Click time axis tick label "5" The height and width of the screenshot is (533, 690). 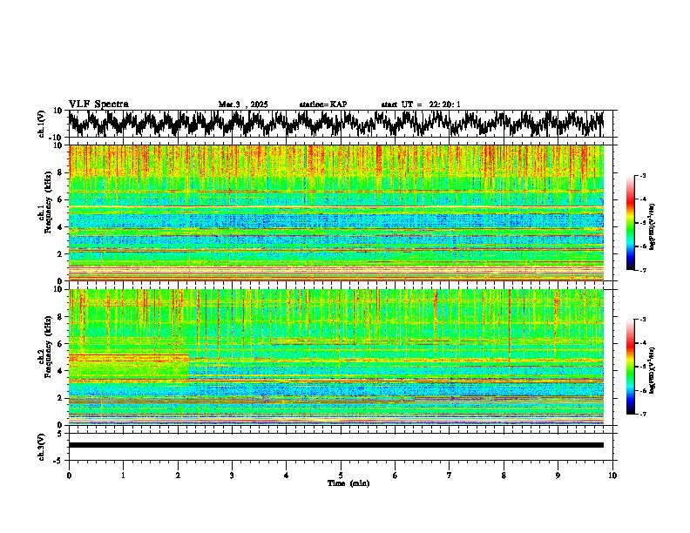(341, 476)
